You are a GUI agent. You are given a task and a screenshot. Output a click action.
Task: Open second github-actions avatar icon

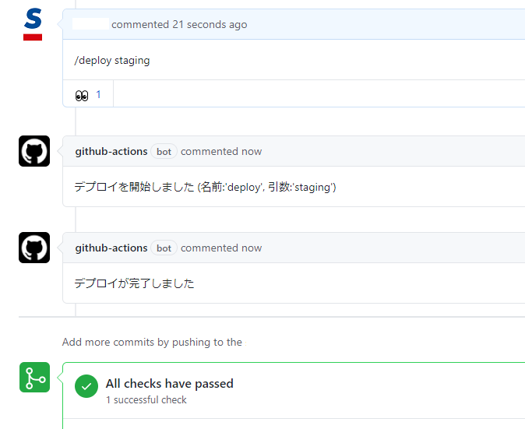pyautogui.click(x=34, y=248)
